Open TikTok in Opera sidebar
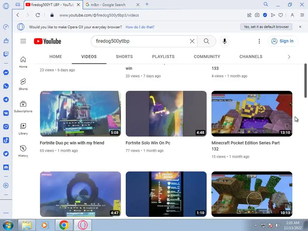308x231 pixels. 6,140
